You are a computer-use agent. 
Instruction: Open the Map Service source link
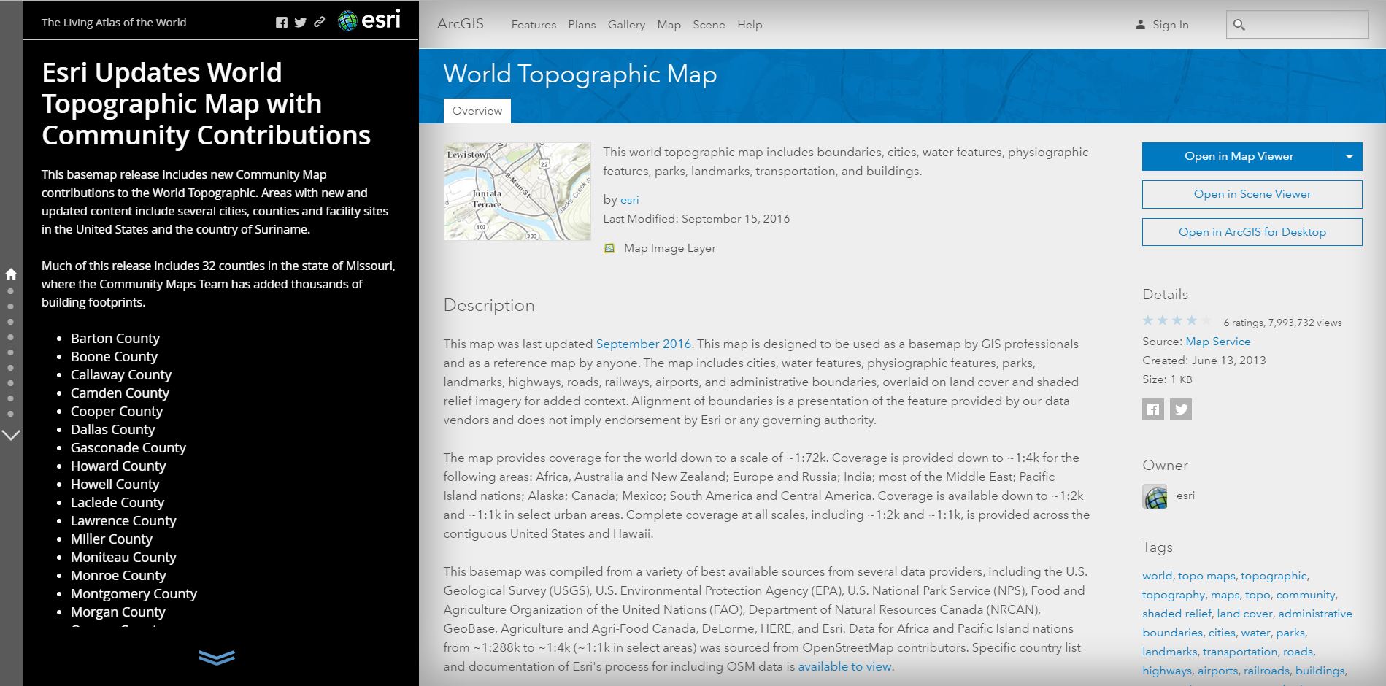pyautogui.click(x=1217, y=342)
